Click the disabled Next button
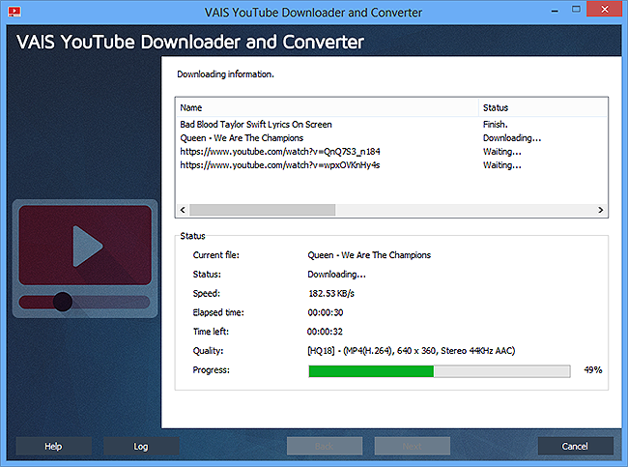628x467 pixels. (x=413, y=446)
